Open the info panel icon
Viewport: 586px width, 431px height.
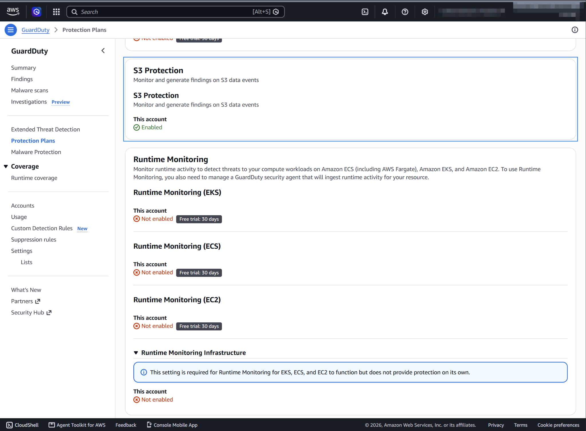pyautogui.click(x=575, y=30)
